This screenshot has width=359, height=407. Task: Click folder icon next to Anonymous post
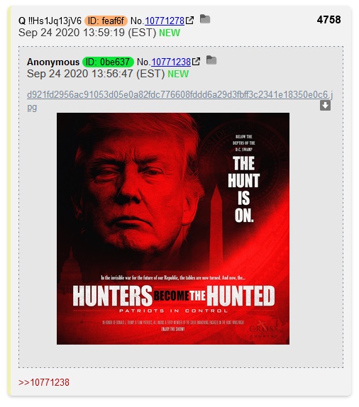pos(211,60)
